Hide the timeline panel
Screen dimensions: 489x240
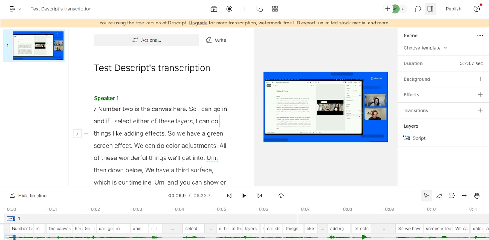(x=28, y=195)
